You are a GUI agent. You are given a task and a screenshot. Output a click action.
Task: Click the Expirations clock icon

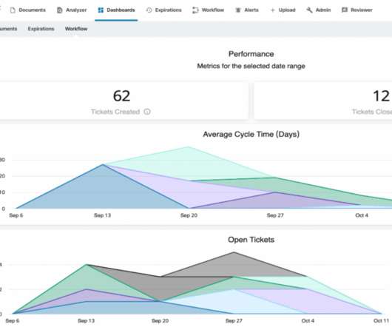pos(149,10)
